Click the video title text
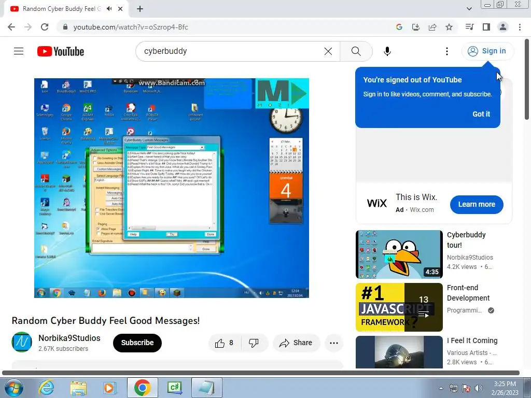The height and width of the screenshot is (398, 531). (106, 320)
